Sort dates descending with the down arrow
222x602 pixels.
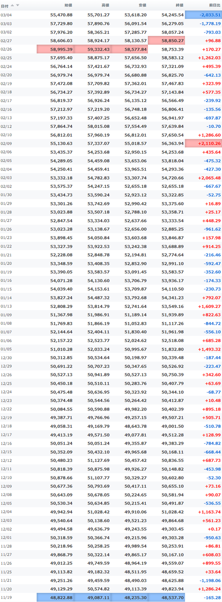(18, 5)
